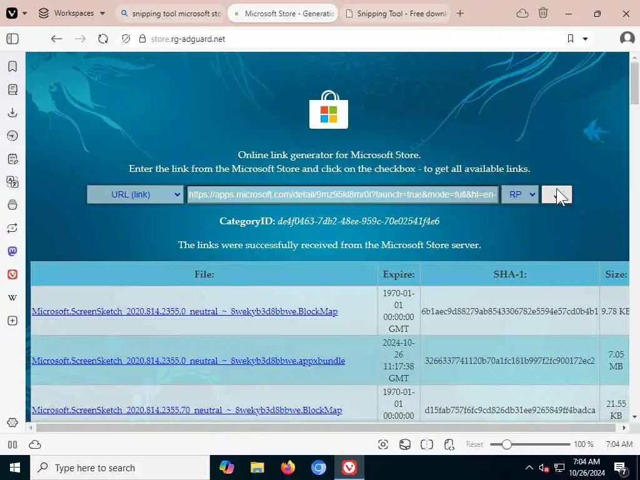This screenshot has height=480, width=640.
Task: View site info padlock icon
Action: tap(142, 39)
